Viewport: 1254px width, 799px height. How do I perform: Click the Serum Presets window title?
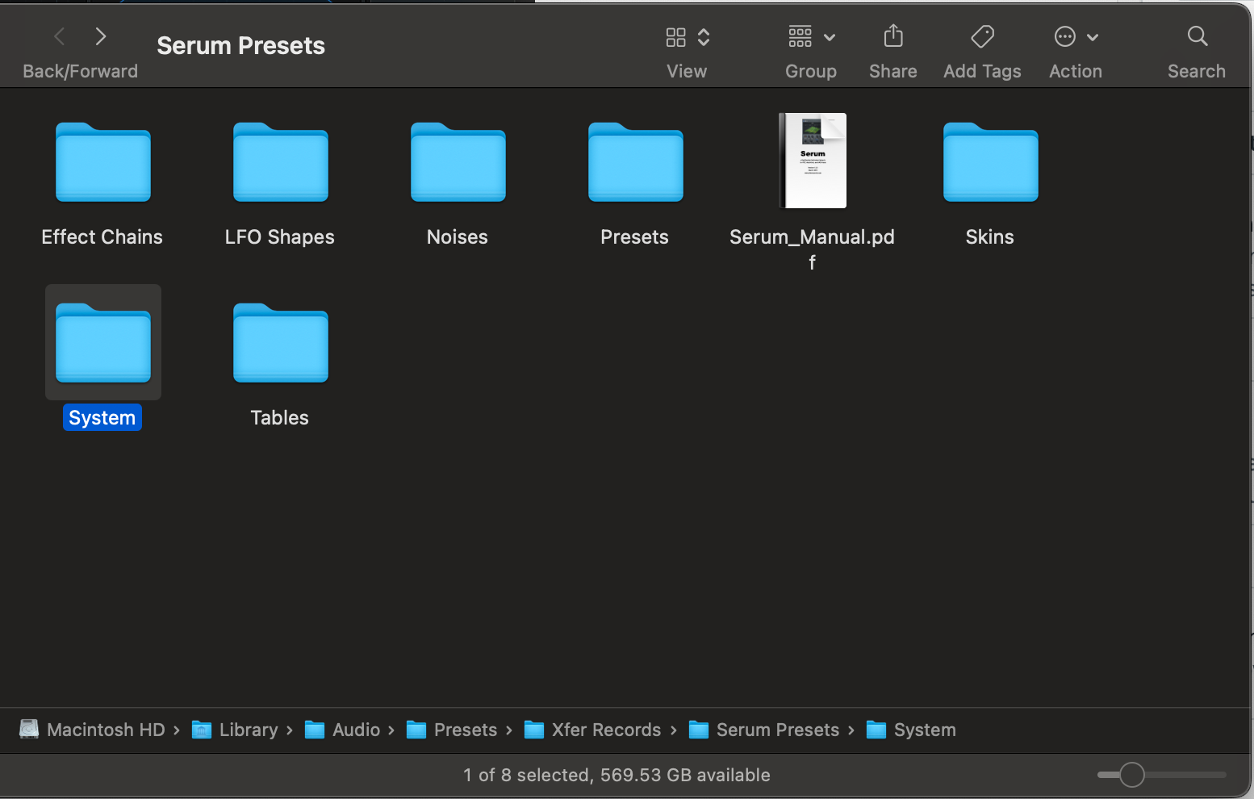click(240, 45)
